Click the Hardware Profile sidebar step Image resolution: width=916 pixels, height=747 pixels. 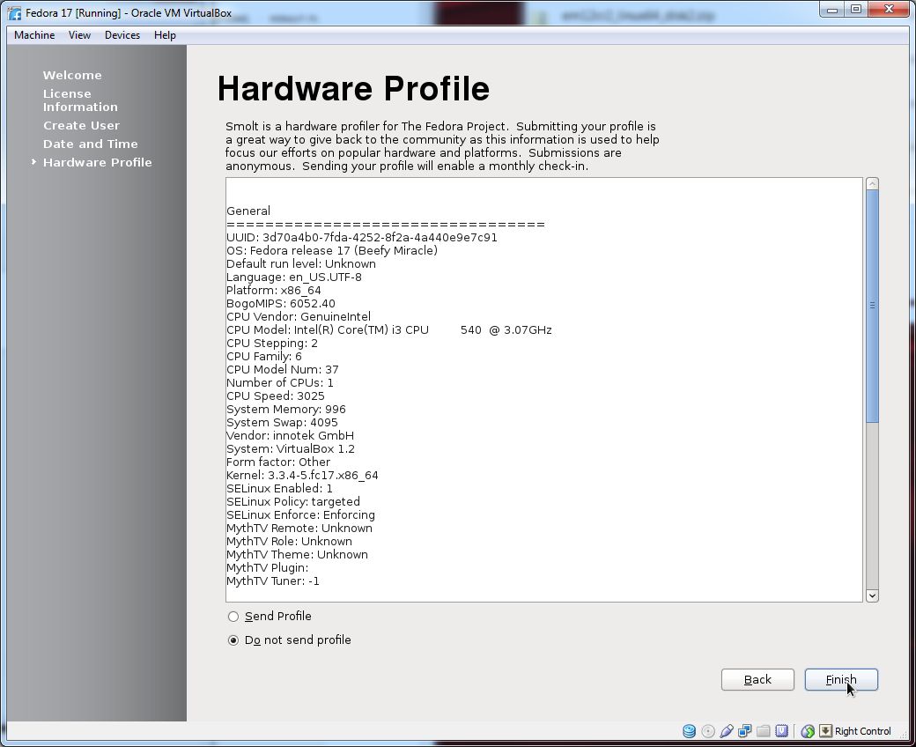tap(97, 162)
